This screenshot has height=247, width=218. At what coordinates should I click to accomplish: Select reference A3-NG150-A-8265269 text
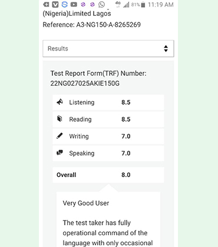[x=108, y=25]
